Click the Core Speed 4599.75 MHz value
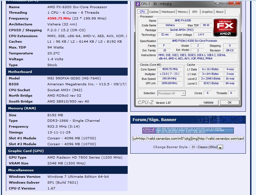The width and height of the screenshot is (256, 195). pos(170,69)
